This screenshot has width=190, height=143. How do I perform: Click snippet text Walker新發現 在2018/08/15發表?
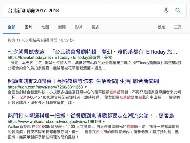pos(93,132)
